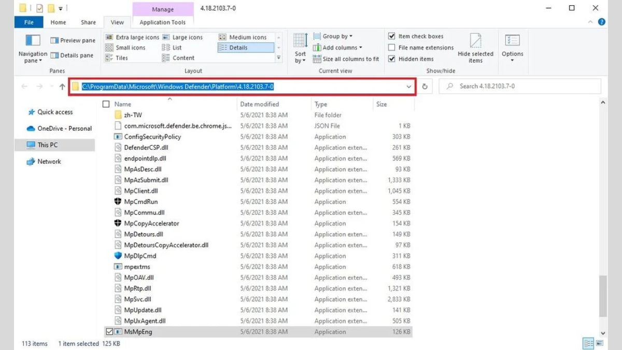The height and width of the screenshot is (350, 622).
Task: Select the Details view layout
Action: [245, 47]
